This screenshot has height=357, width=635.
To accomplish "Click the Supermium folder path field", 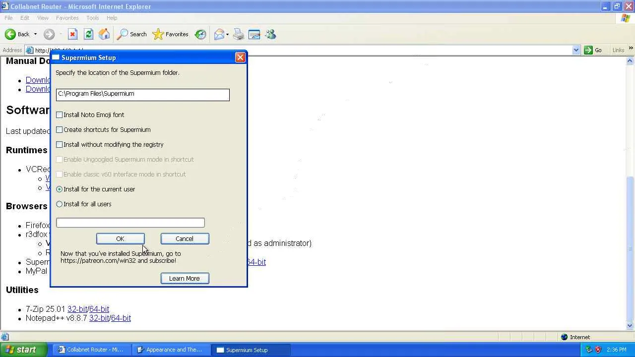I will pos(143,94).
